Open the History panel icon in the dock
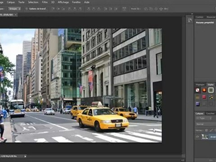The height and width of the screenshot is (162, 216). [190, 20]
